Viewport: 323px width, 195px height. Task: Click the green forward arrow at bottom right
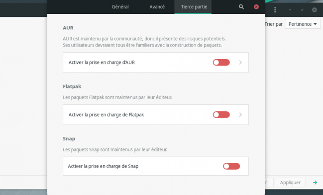(x=315, y=182)
